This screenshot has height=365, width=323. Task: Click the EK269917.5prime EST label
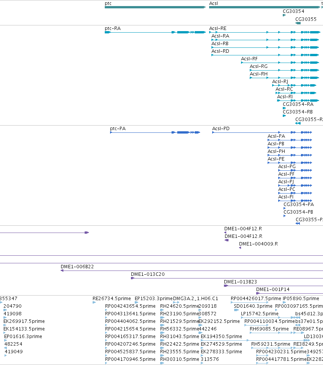(24, 321)
